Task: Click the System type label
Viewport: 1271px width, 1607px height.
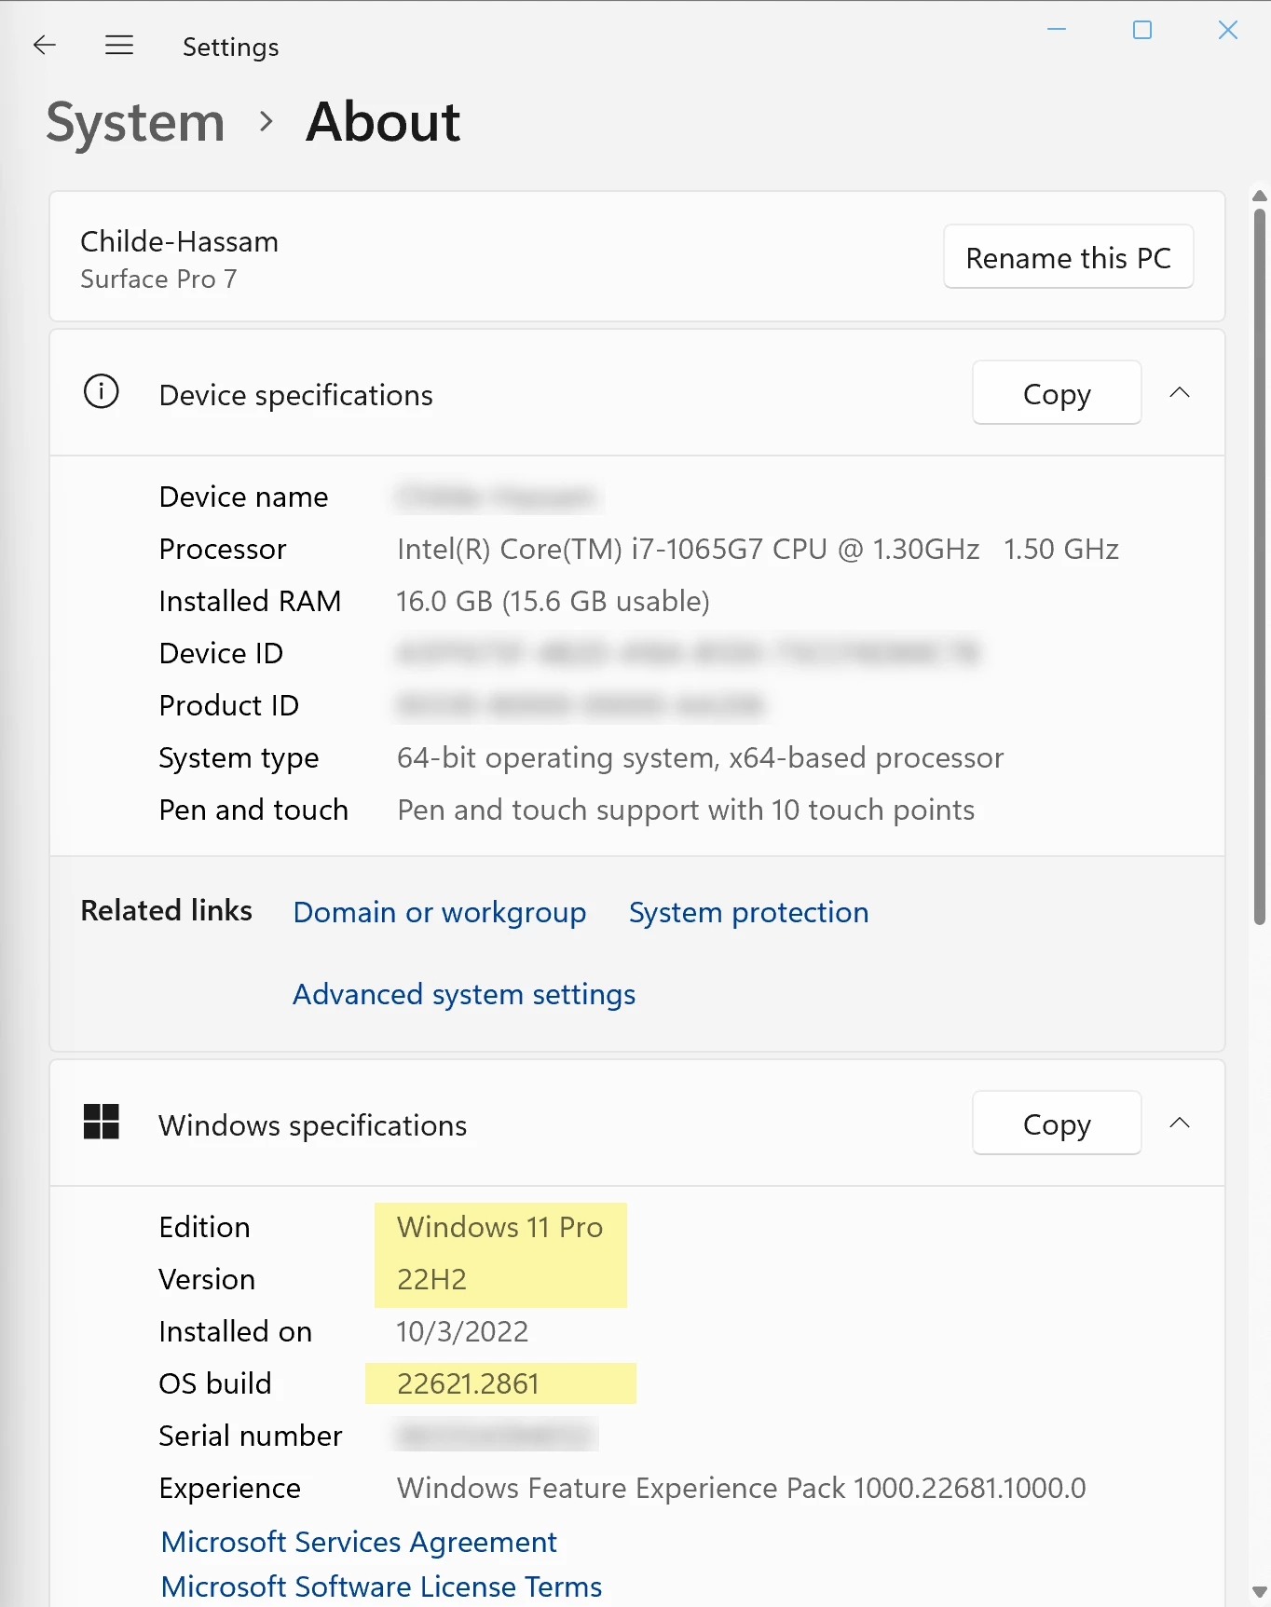Action: pos(239,757)
